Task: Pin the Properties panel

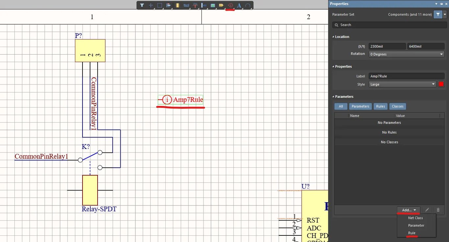Action: pyautogui.click(x=441, y=4)
